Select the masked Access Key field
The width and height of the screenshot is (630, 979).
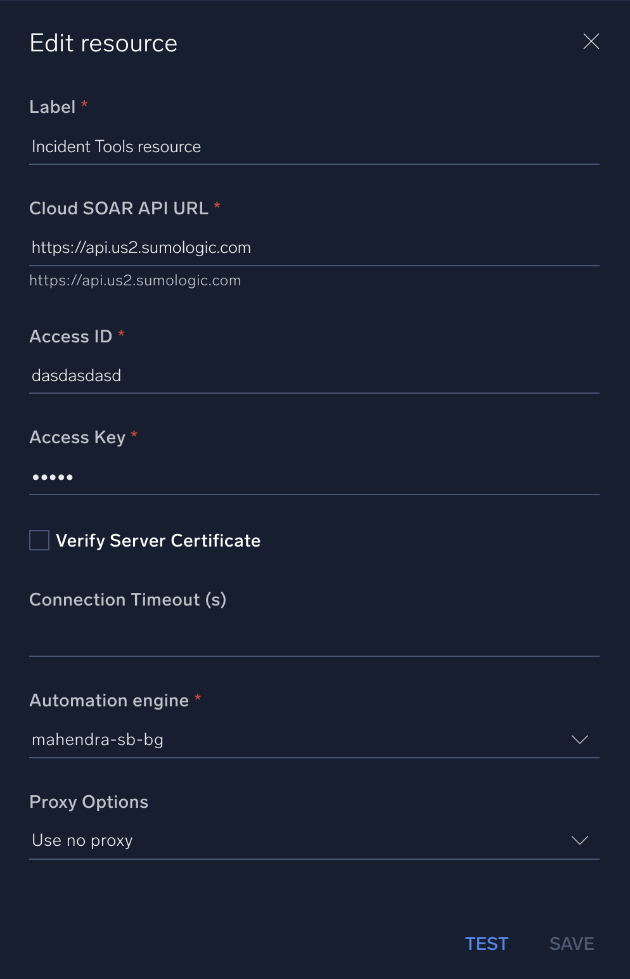pyautogui.click(x=314, y=477)
